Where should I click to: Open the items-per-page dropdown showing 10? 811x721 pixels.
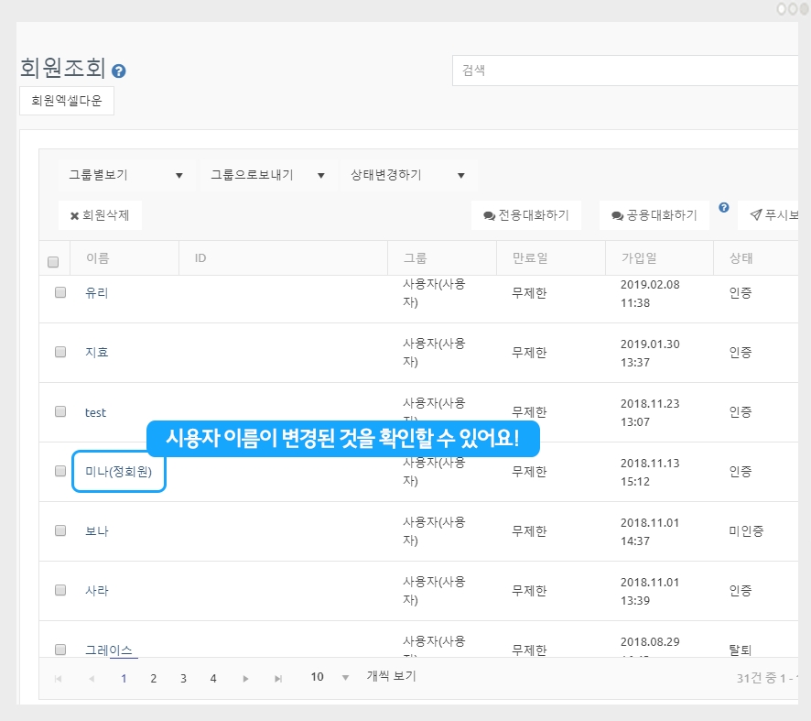[330, 678]
